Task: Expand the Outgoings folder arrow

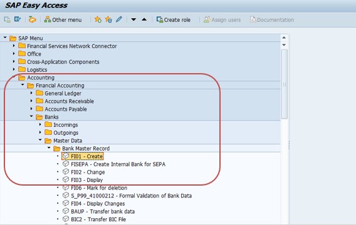Action: (x=40, y=132)
